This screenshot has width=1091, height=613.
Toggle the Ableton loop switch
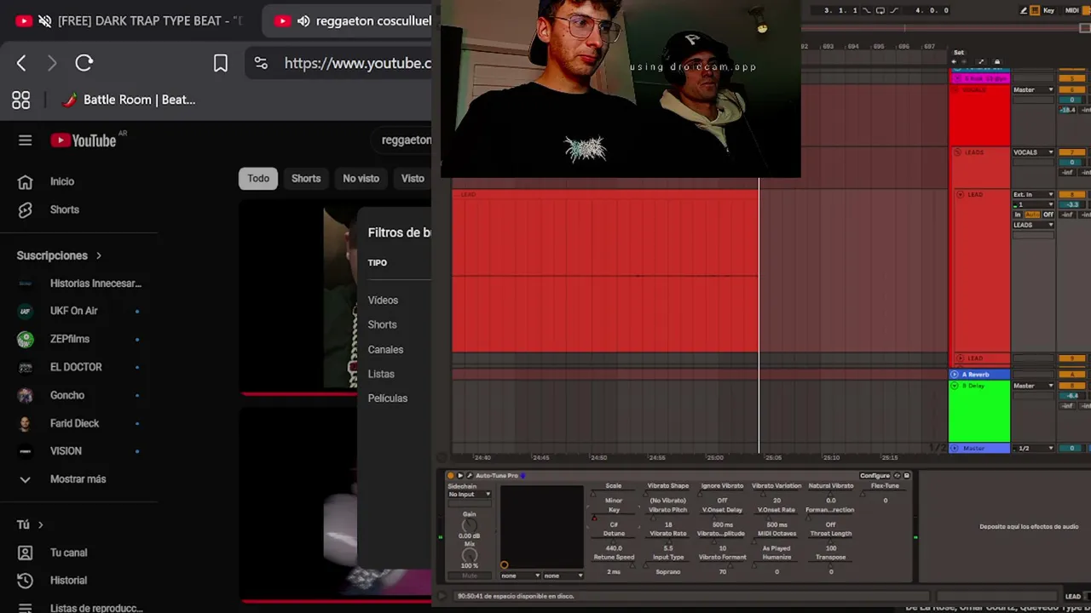pos(880,10)
